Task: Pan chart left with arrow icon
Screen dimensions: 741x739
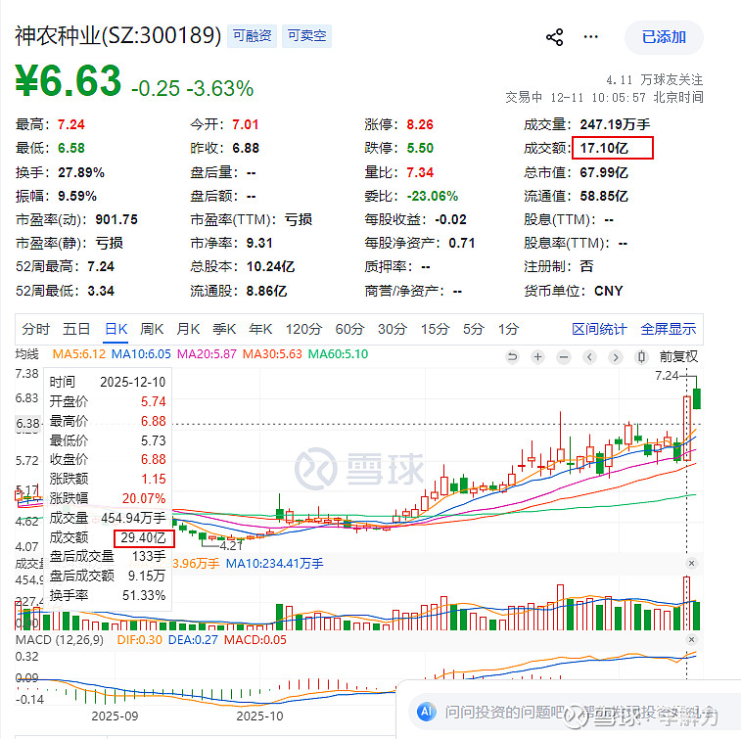Action: point(589,356)
